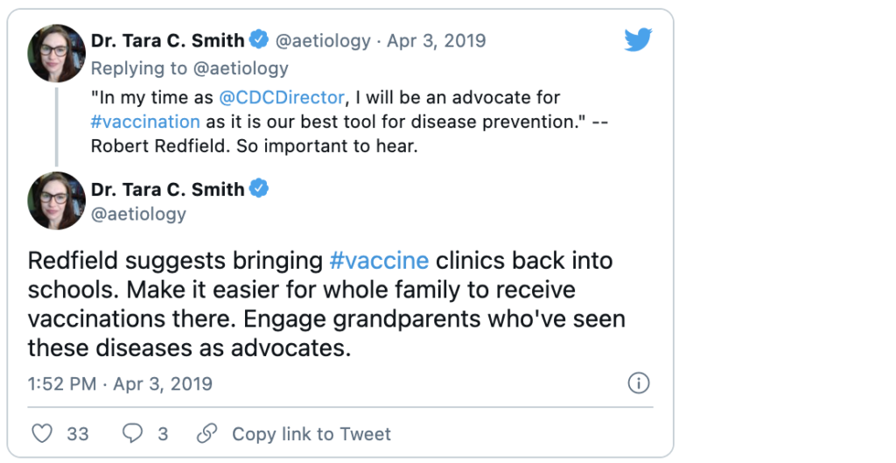The width and height of the screenshot is (896, 463).
Task: Open replies via speech bubble icon
Action: [132, 434]
